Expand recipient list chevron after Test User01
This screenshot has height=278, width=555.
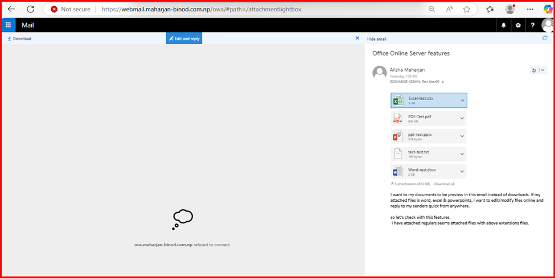coord(443,82)
